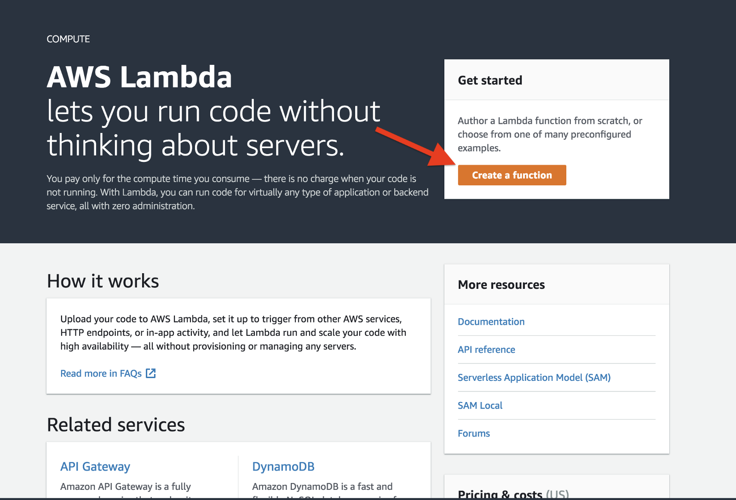The height and width of the screenshot is (500, 736).
Task: Click the Related services heading
Action: 116,425
